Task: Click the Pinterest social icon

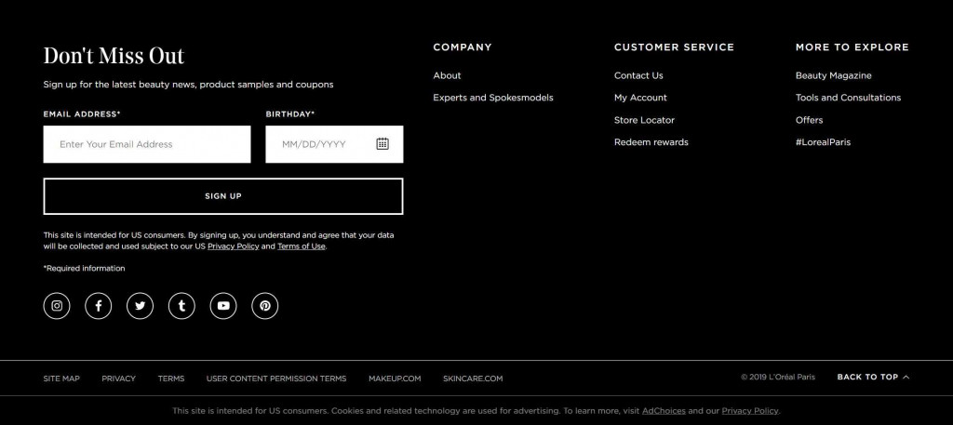Action: tap(265, 306)
